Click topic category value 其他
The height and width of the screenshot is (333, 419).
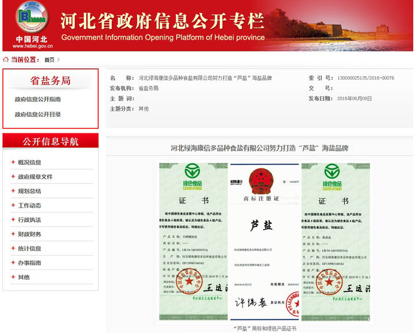[x=143, y=109]
